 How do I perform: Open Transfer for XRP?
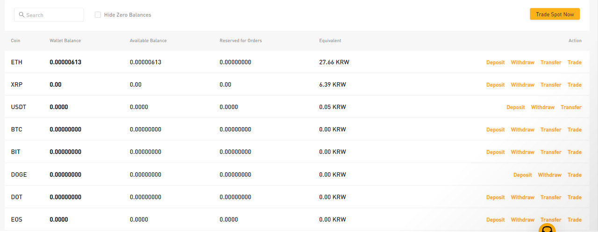[551, 85]
